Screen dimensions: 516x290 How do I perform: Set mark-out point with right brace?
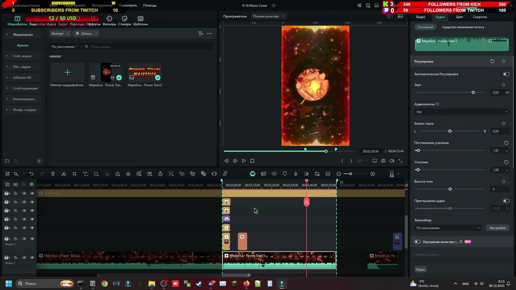(351, 161)
